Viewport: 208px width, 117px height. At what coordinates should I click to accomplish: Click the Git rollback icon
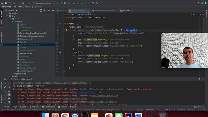(97, 3)
